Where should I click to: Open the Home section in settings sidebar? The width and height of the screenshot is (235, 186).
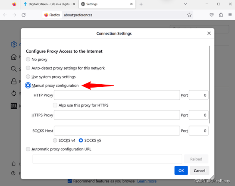(14, 57)
